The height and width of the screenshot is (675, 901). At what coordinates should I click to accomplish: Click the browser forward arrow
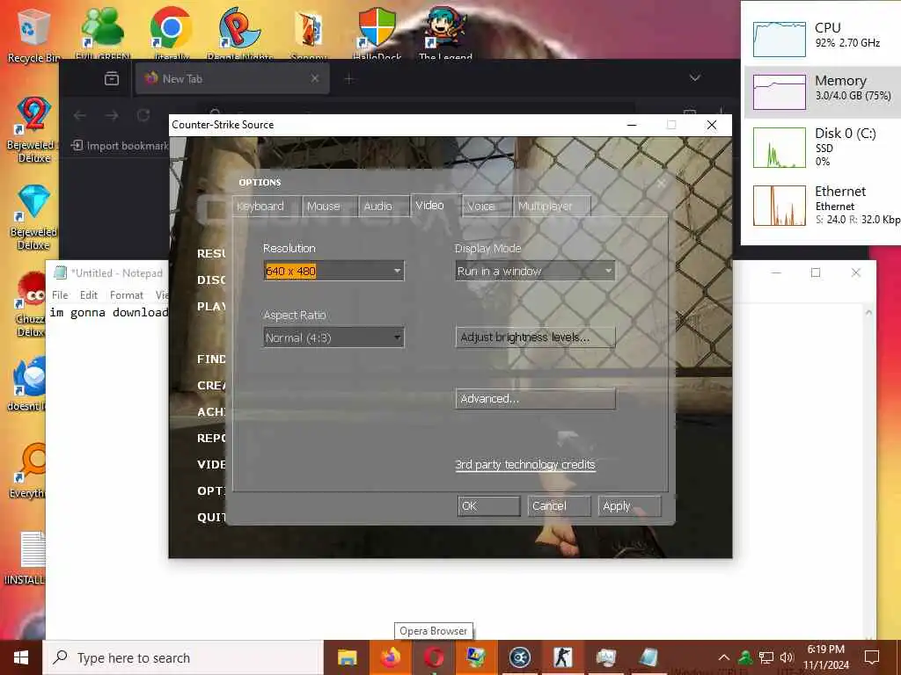[112, 115]
